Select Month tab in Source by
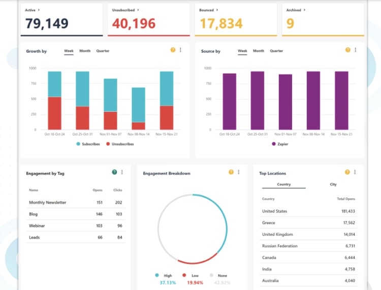Screen dimensions: 381x290 259,51
